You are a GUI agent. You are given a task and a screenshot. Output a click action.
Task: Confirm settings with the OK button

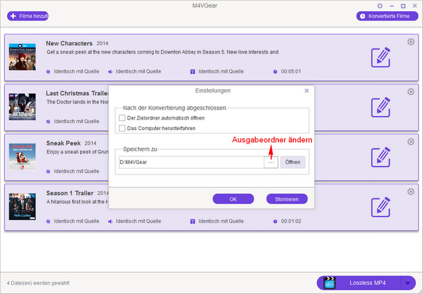coord(233,199)
